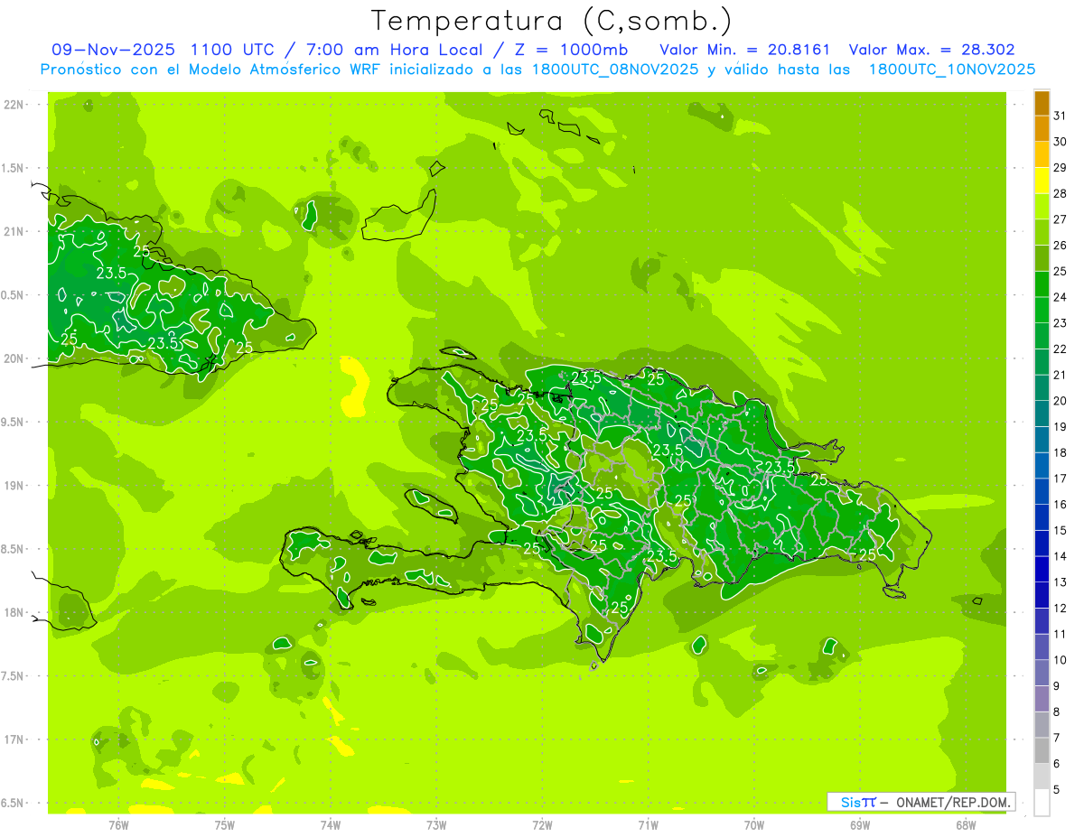Click the map title 'Temperatura (C,somb.)'
This screenshot has height=837, width=1084.
pyautogui.click(x=551, y=21)
